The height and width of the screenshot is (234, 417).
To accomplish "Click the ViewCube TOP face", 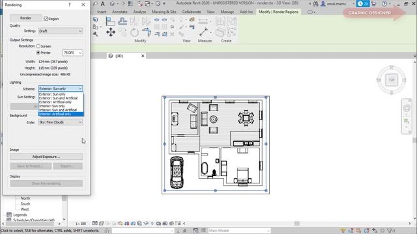I will (x=392, y=80).
